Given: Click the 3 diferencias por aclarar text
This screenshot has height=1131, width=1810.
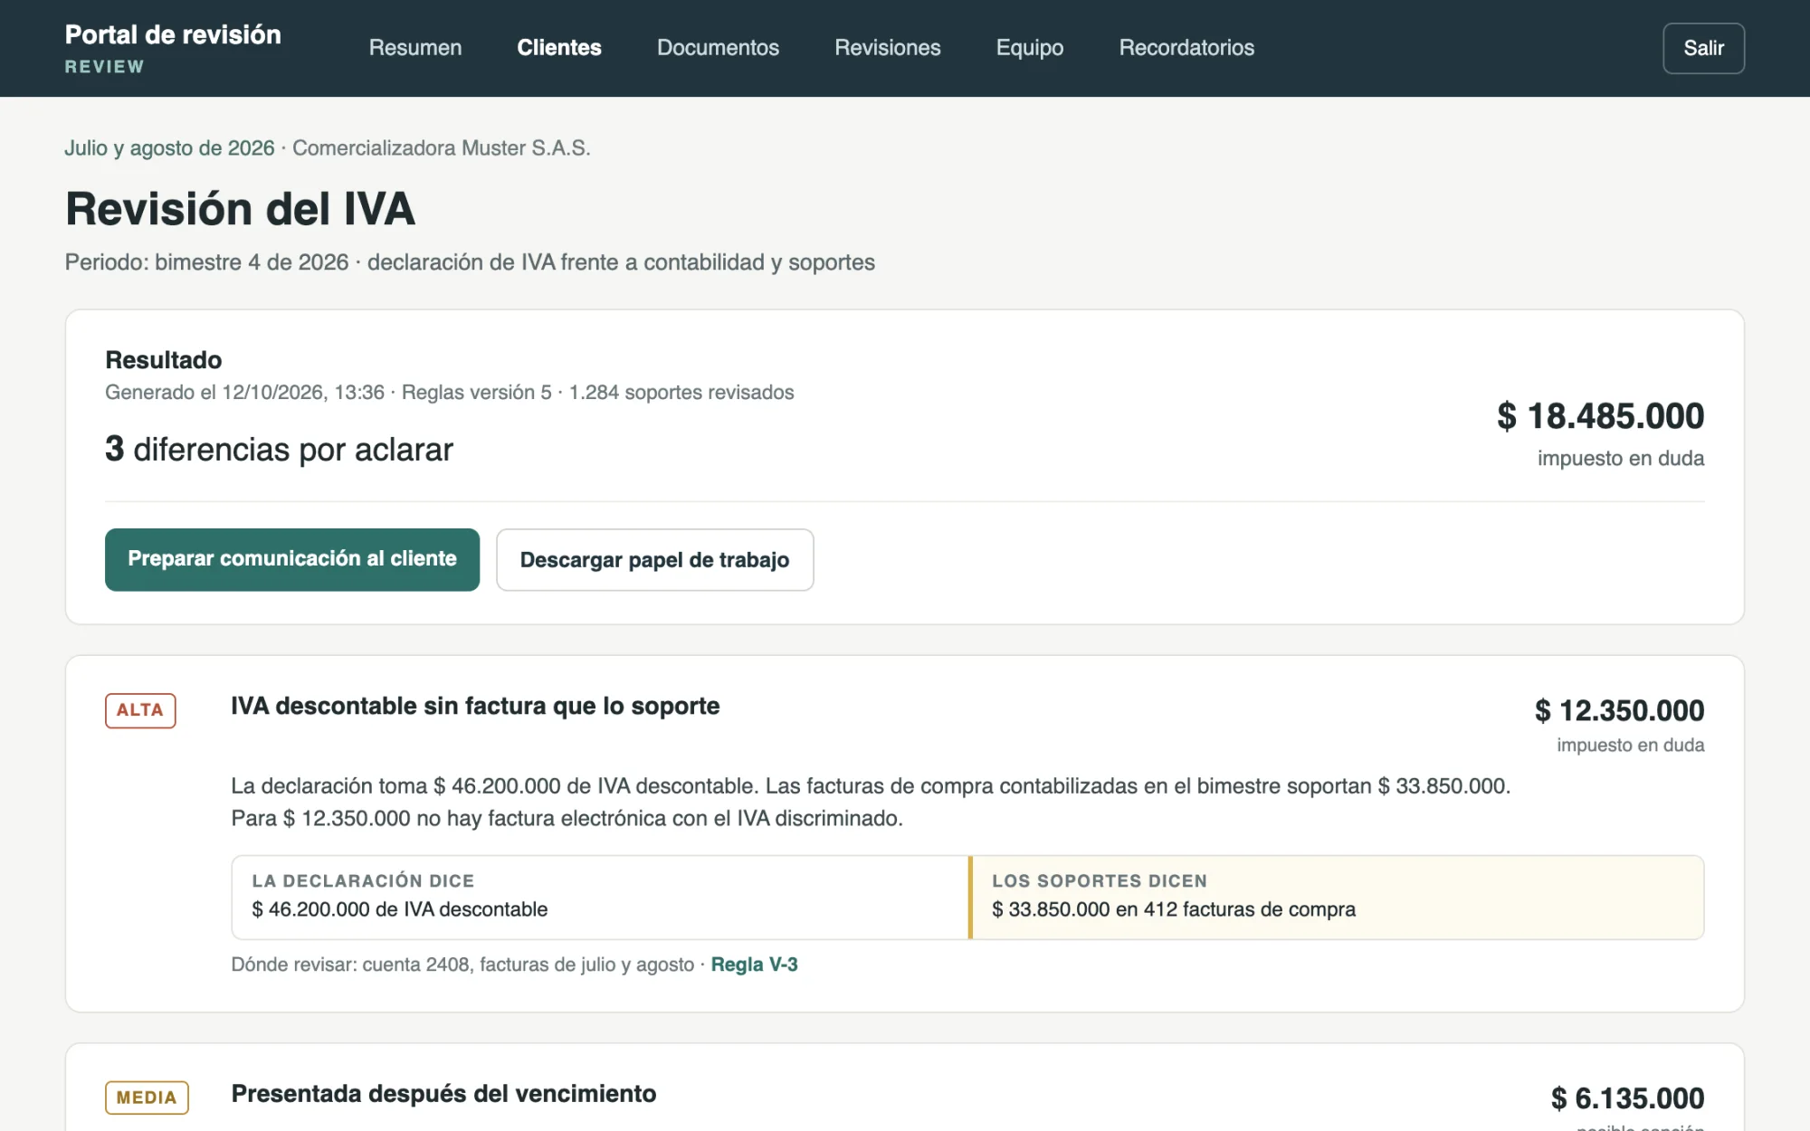Looking at the screenshot, I should 279,450.
